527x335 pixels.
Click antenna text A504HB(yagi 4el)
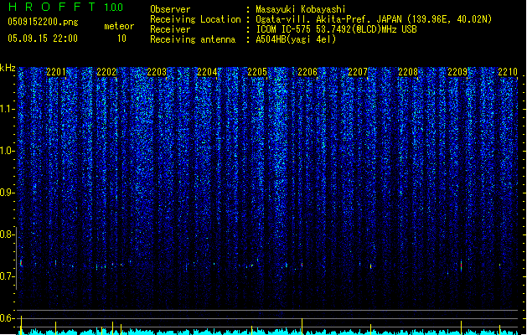tap(296, 39)
